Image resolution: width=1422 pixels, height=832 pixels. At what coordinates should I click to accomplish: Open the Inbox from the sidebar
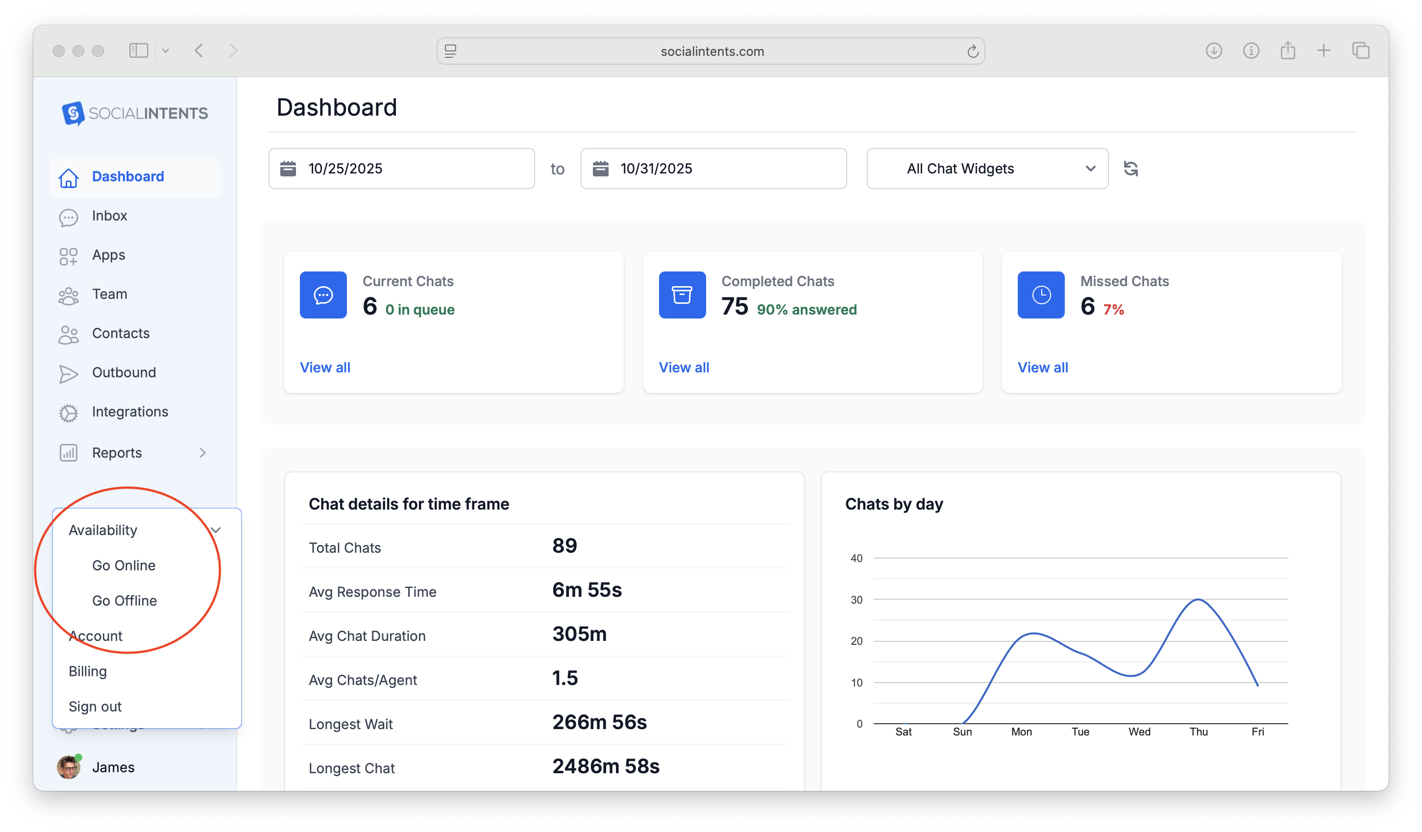[109, 216]
